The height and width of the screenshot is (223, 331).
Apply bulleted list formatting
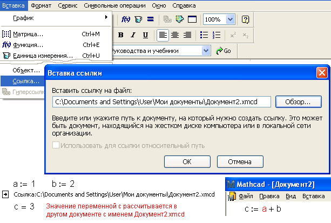tap(204, 35)
